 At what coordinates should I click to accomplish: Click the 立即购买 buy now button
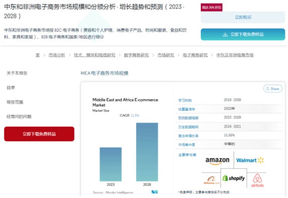coord(243,17)
